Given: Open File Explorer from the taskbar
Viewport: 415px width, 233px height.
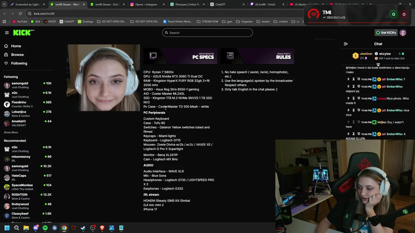Looking at the screenshot, I should [x=26, y=228].
